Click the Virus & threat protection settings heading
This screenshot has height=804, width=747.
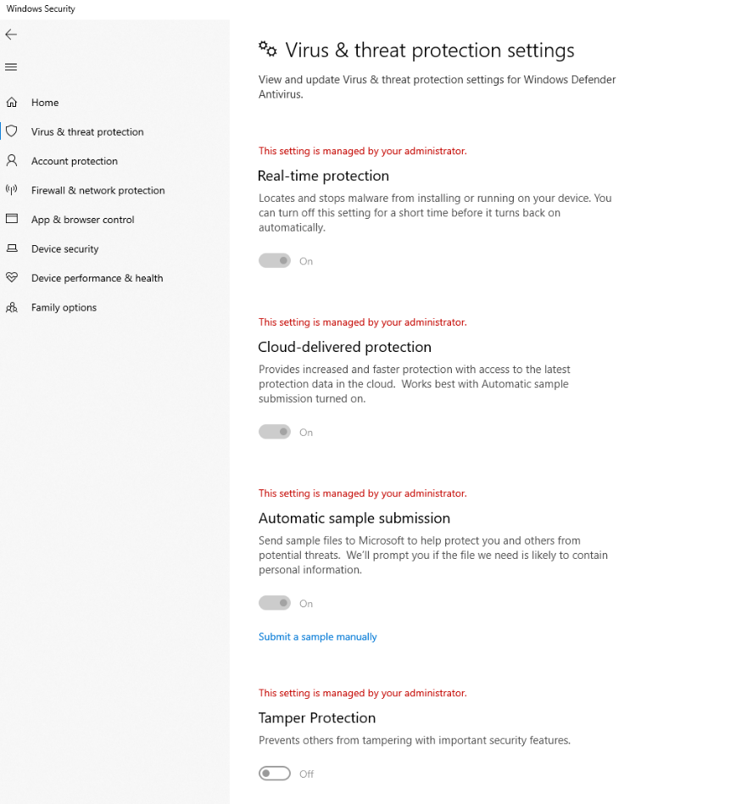pyautogui.click(x=430, y=50)
